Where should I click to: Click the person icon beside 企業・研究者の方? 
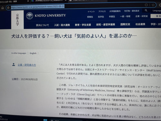click(14, 65)
